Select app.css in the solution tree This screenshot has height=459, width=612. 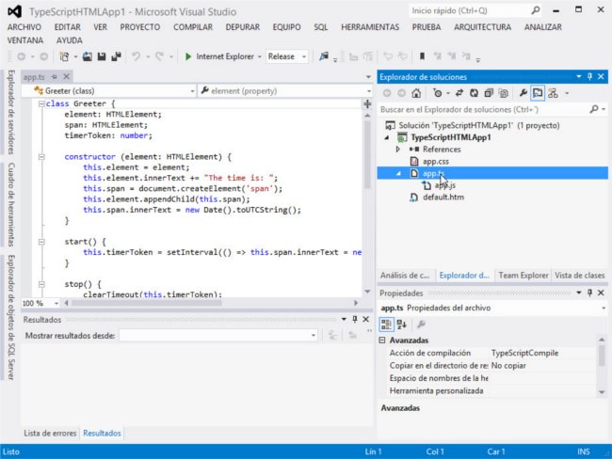click(x=436, y=161)
